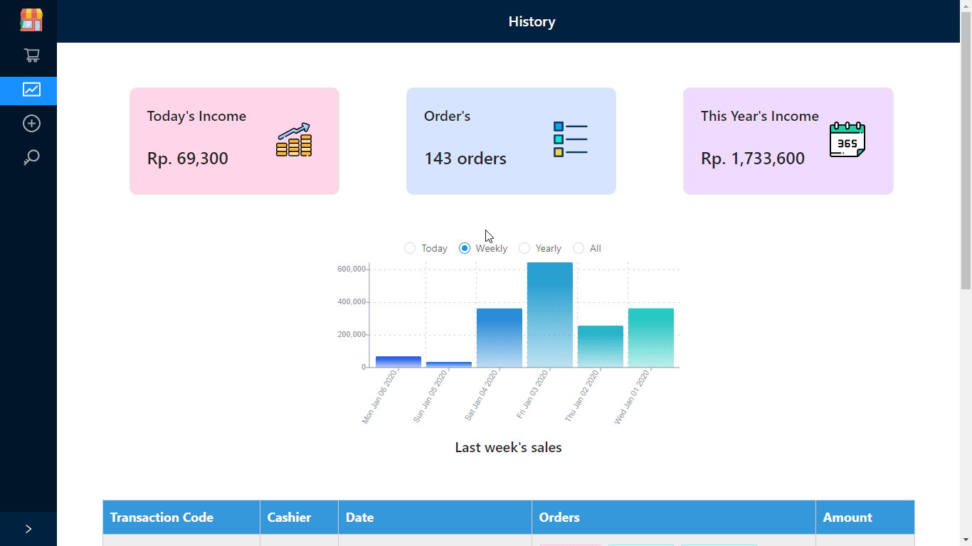Select the Weekly radio button
Image resolution: width=972 pixels, height=546 pixels.
tap(464, 248)
